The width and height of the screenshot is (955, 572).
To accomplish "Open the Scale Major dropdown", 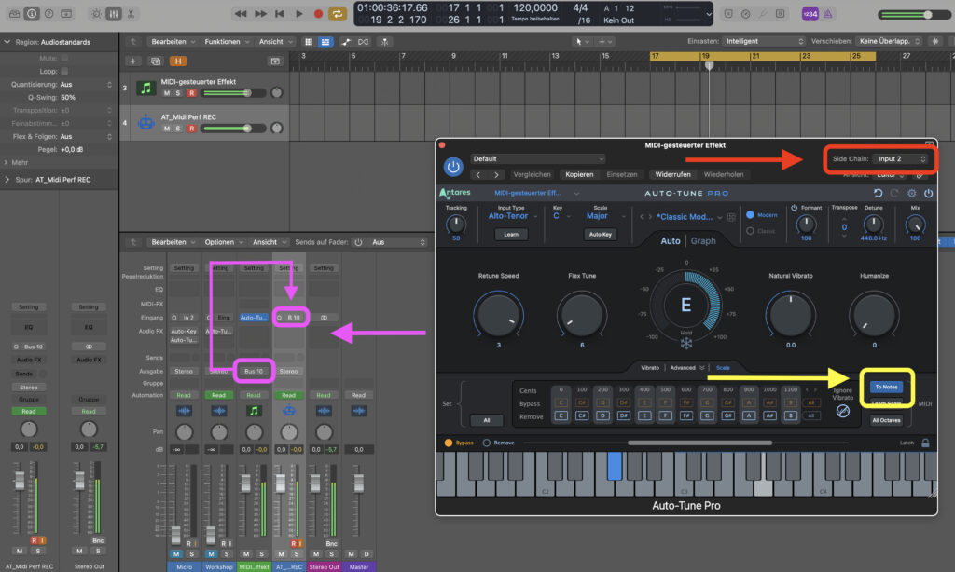I will click(605, 216).
